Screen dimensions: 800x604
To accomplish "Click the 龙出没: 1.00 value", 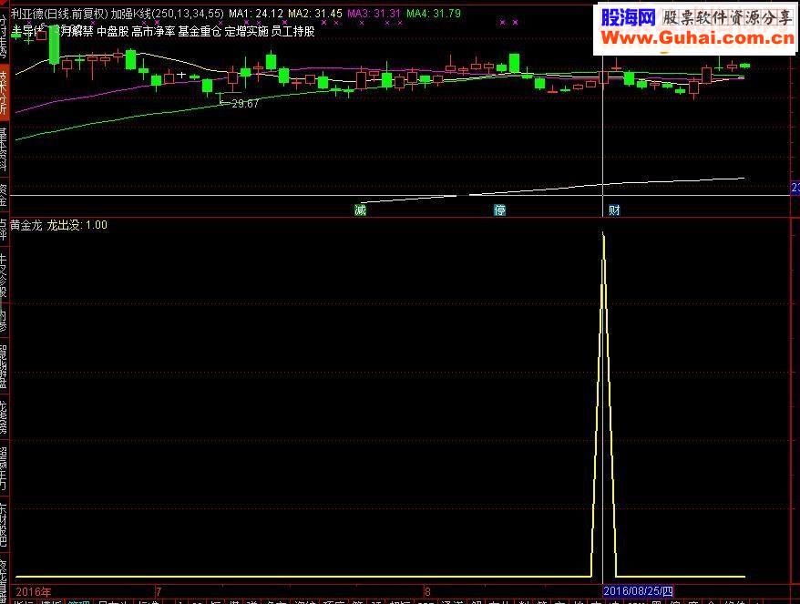I will pos(77,225).
